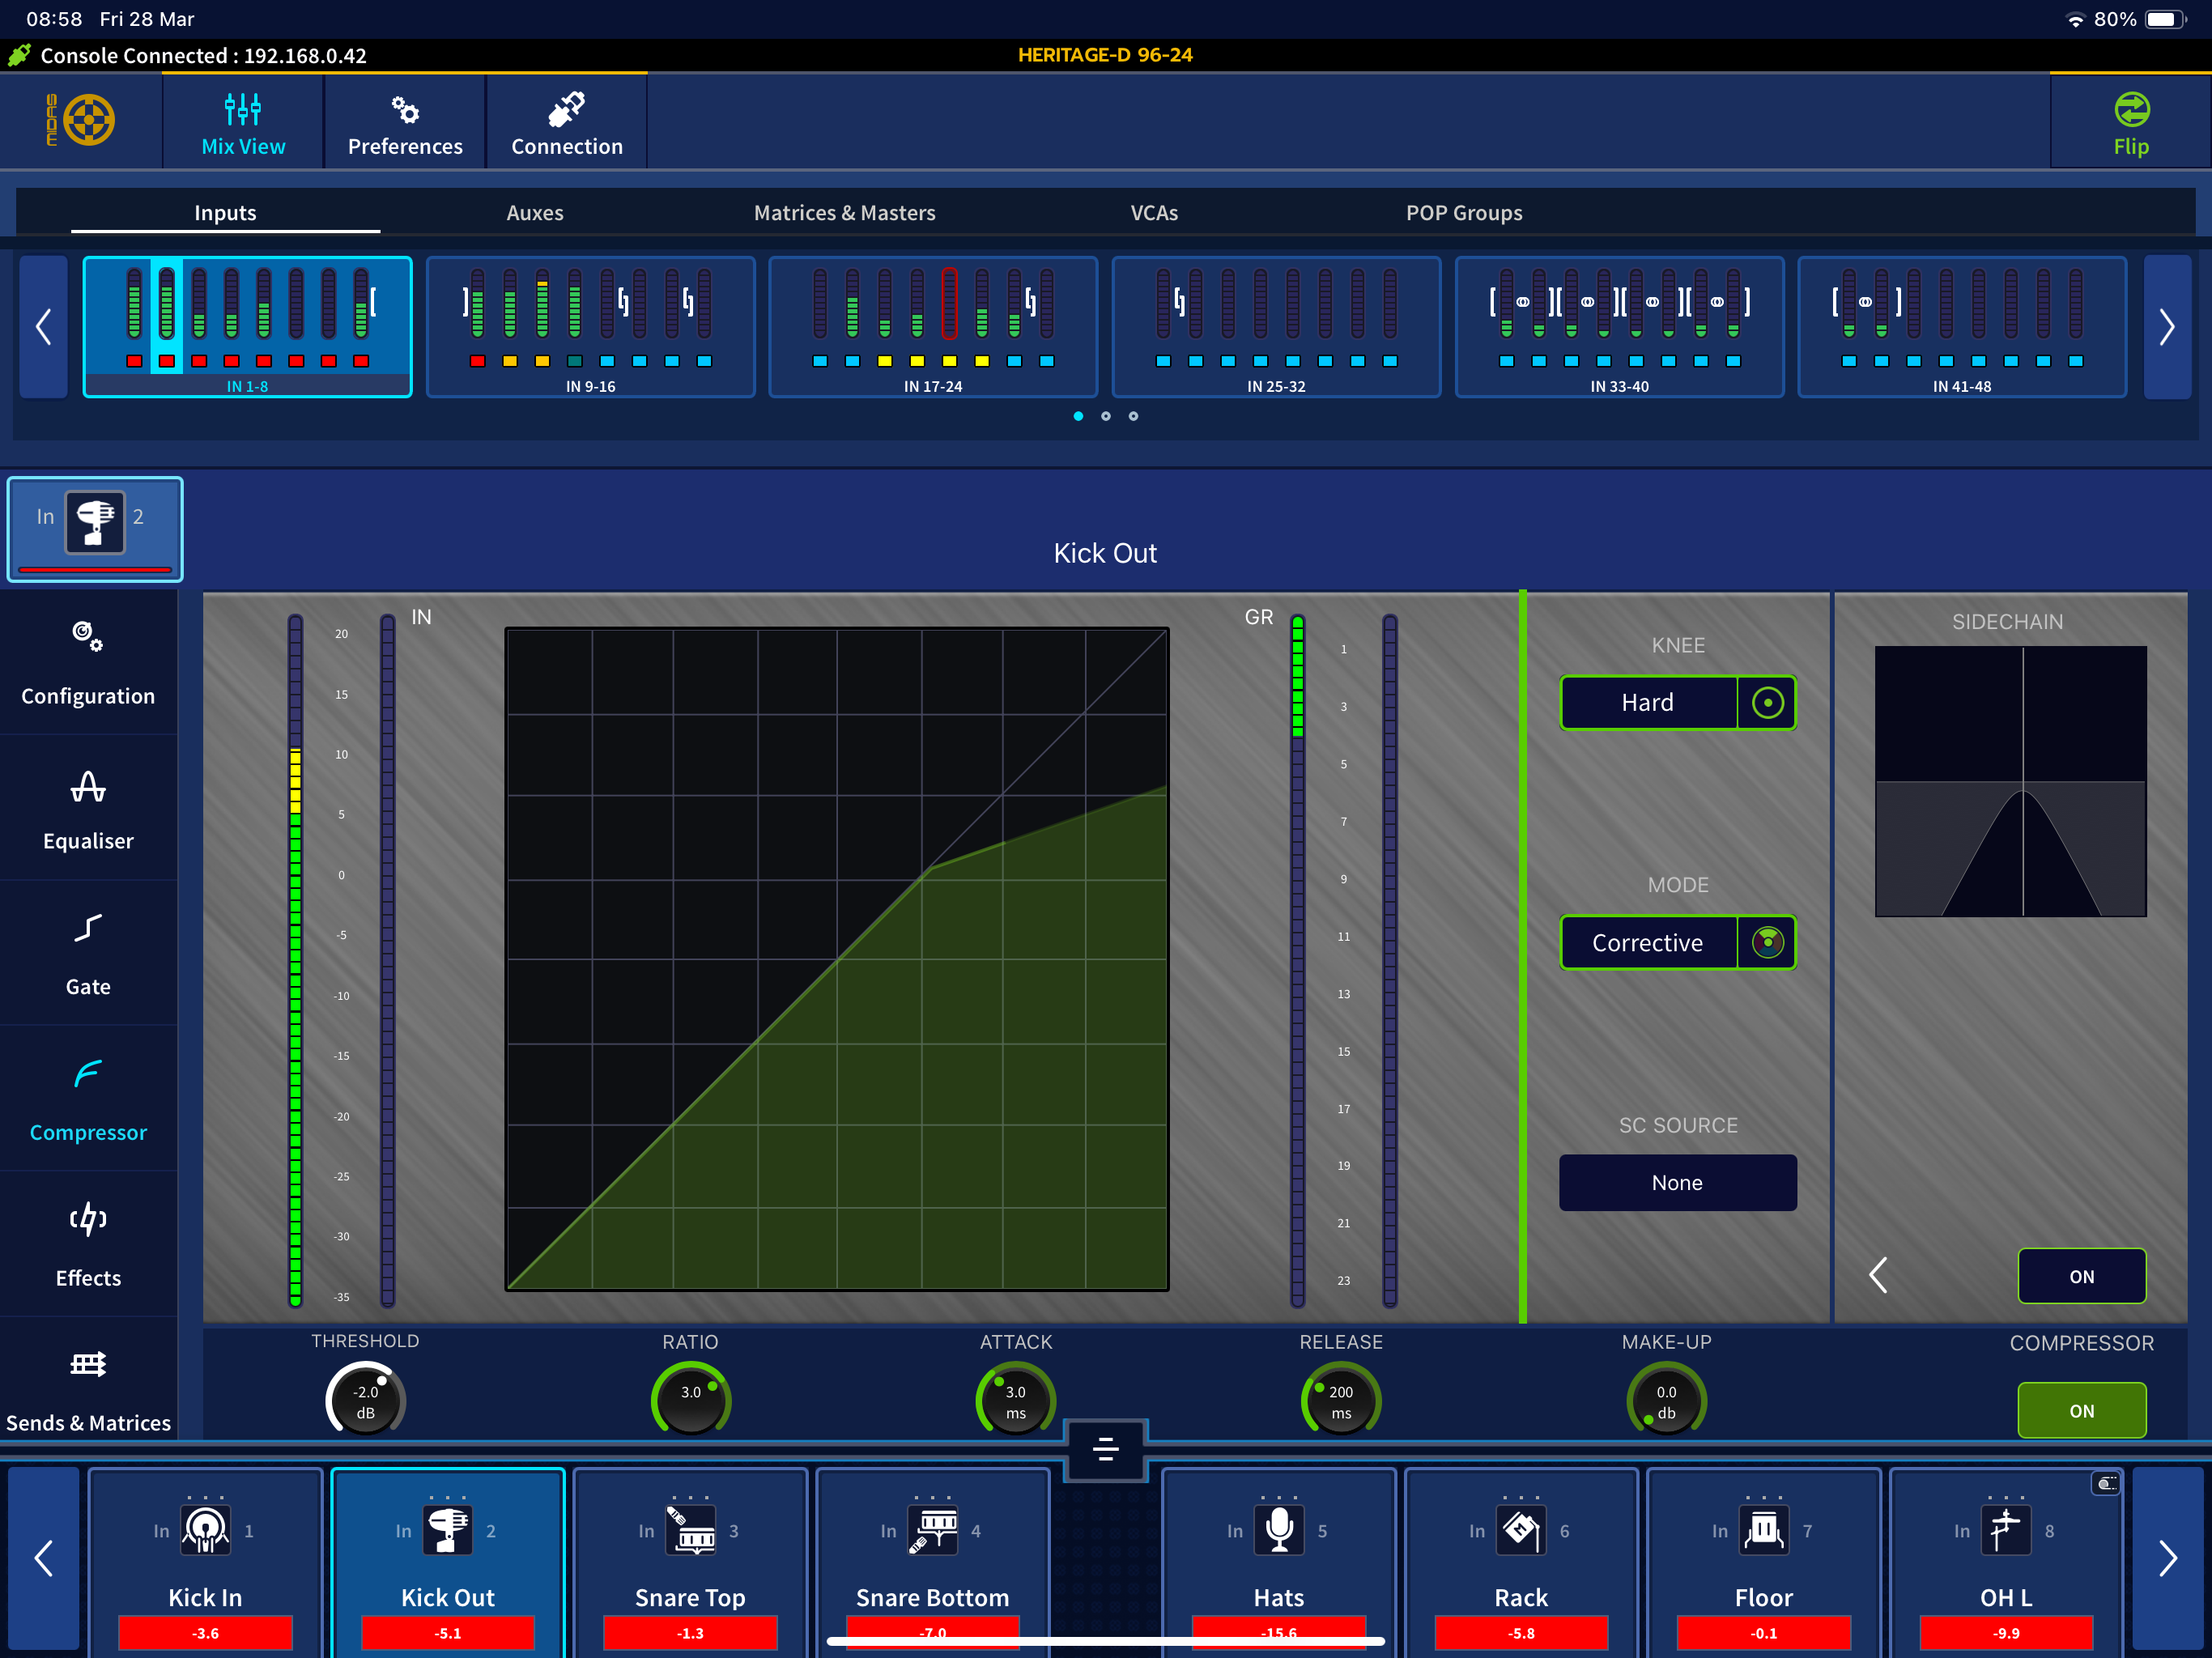Tap the green console connected plug icon
Viewport: 2212px width, 1658px height.
click(x=19, y=55)
